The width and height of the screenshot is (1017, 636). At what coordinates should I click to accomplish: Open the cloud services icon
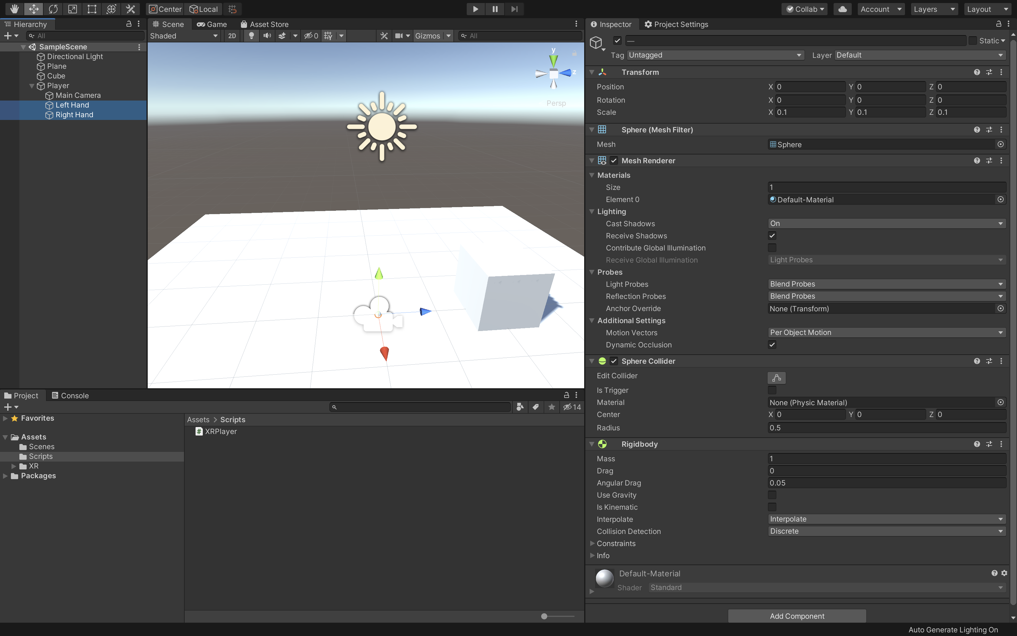[842, 9]
